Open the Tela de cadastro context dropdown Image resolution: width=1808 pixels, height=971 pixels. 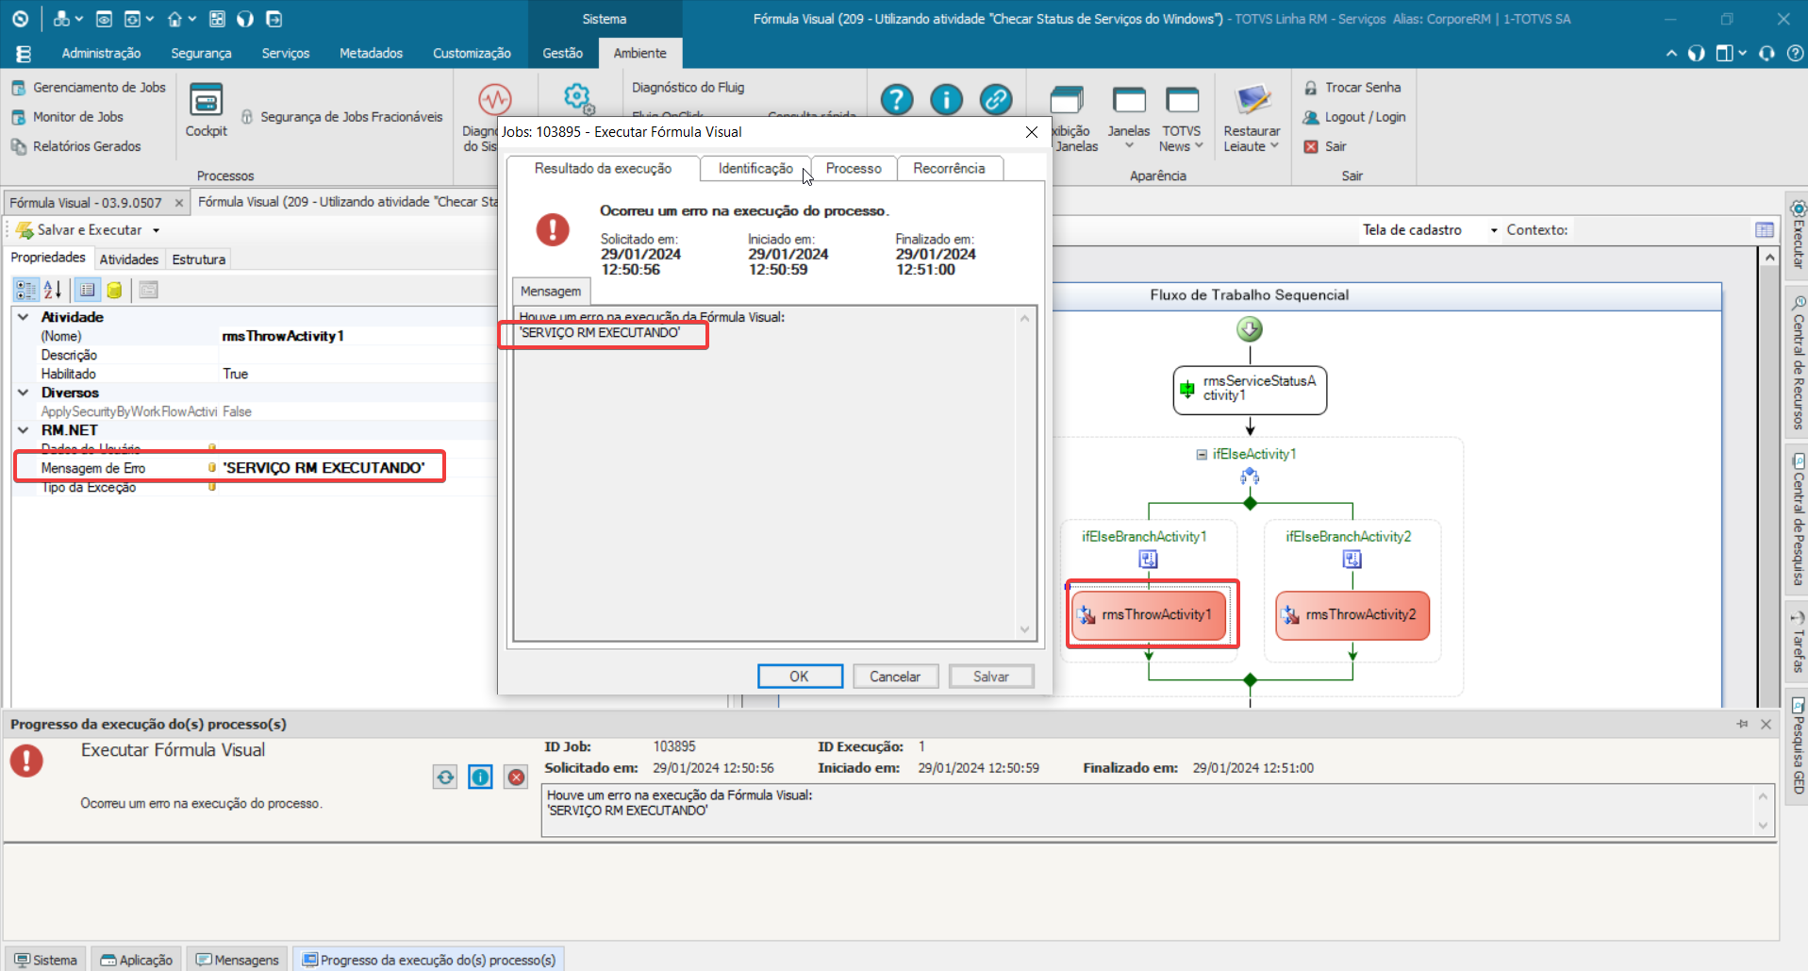(x=1494, y=230)
